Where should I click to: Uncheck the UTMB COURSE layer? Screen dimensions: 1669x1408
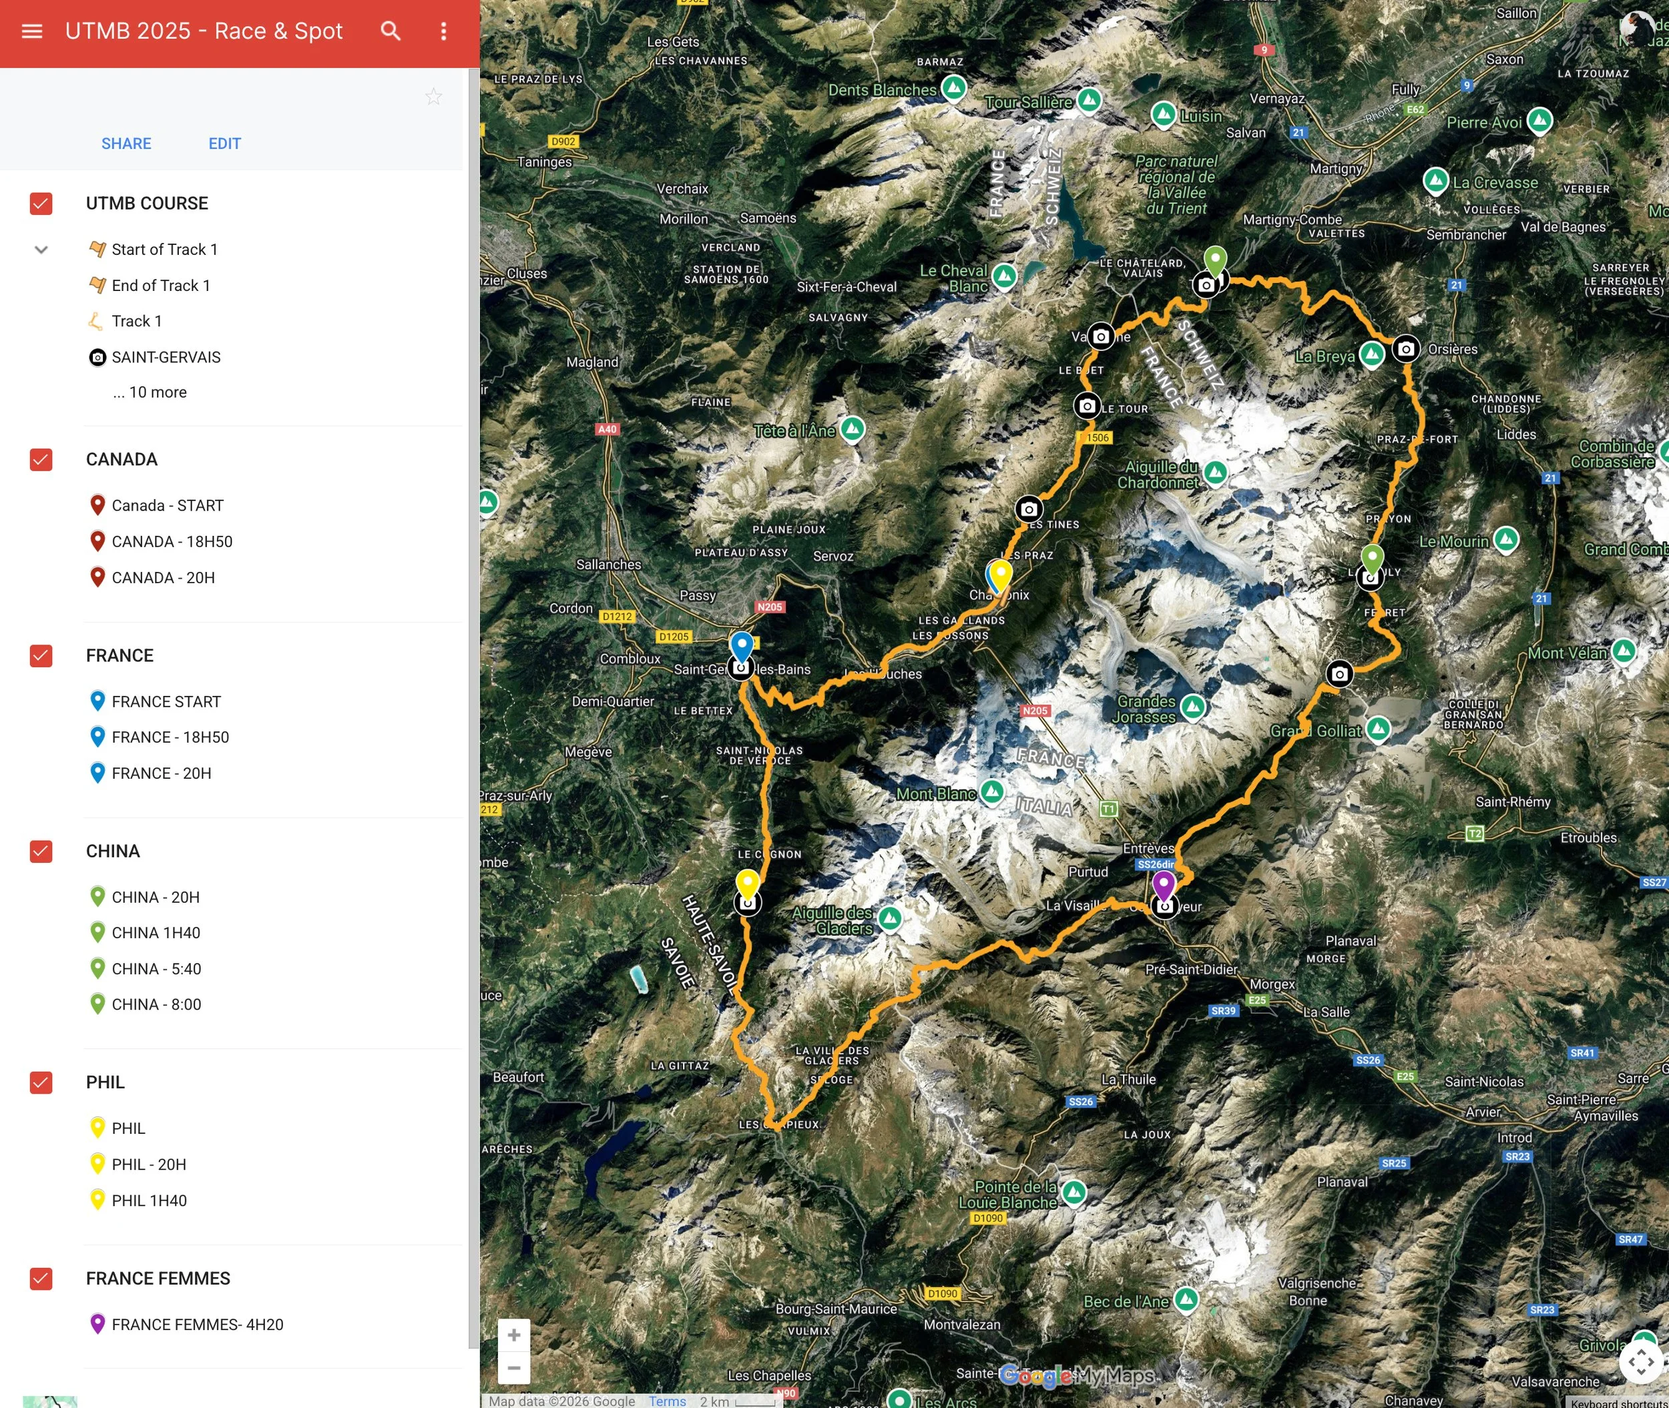(41, 204)
